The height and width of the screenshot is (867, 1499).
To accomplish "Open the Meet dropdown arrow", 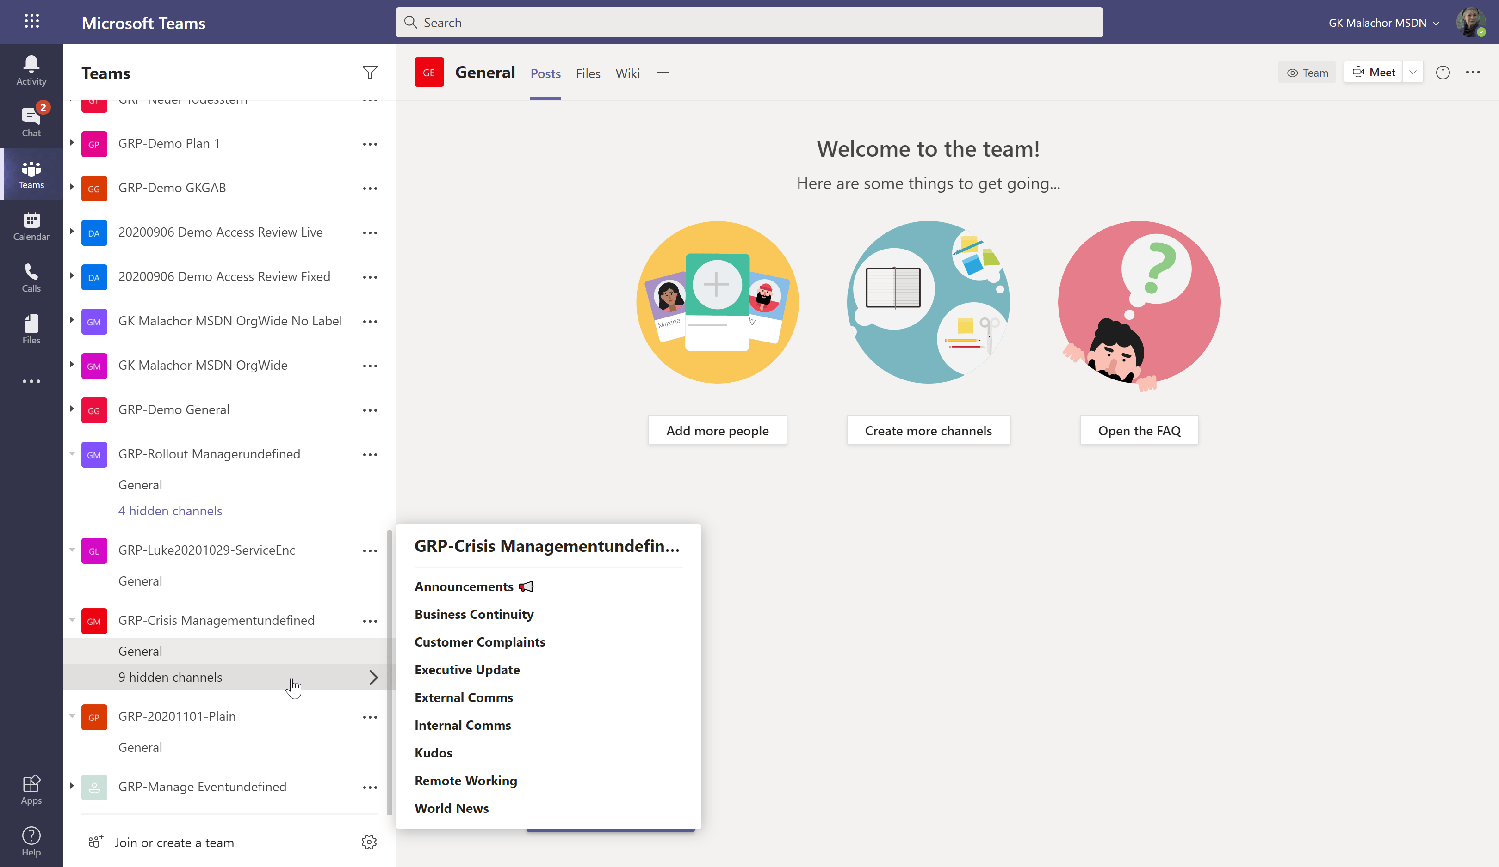I will coord(1412,73).
